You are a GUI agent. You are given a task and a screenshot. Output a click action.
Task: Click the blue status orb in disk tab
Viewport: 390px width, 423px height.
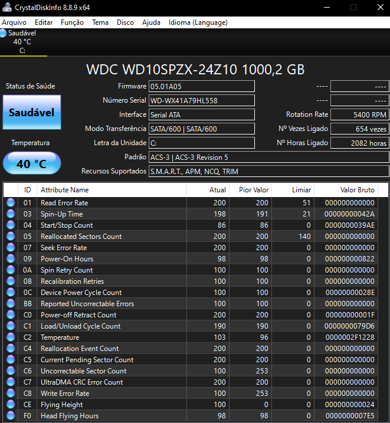click(3, 33)
